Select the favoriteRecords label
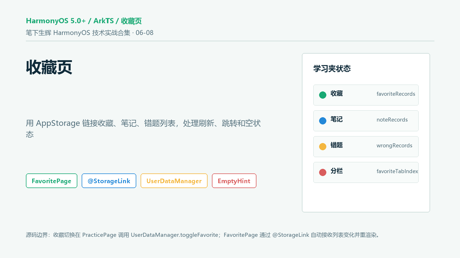Viewport: 460px width, 258px height. tap(396, 94)
